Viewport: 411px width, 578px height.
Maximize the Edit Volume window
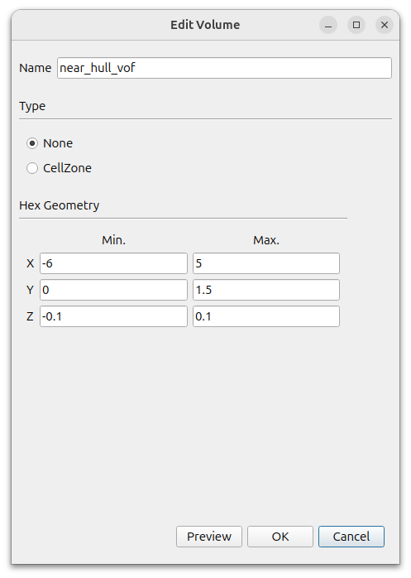(x=356, y=25)
